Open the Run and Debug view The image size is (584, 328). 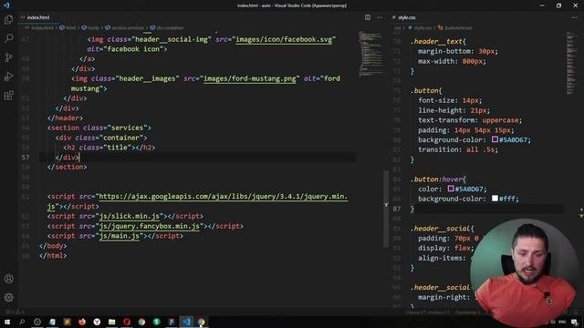pos(8,77)
